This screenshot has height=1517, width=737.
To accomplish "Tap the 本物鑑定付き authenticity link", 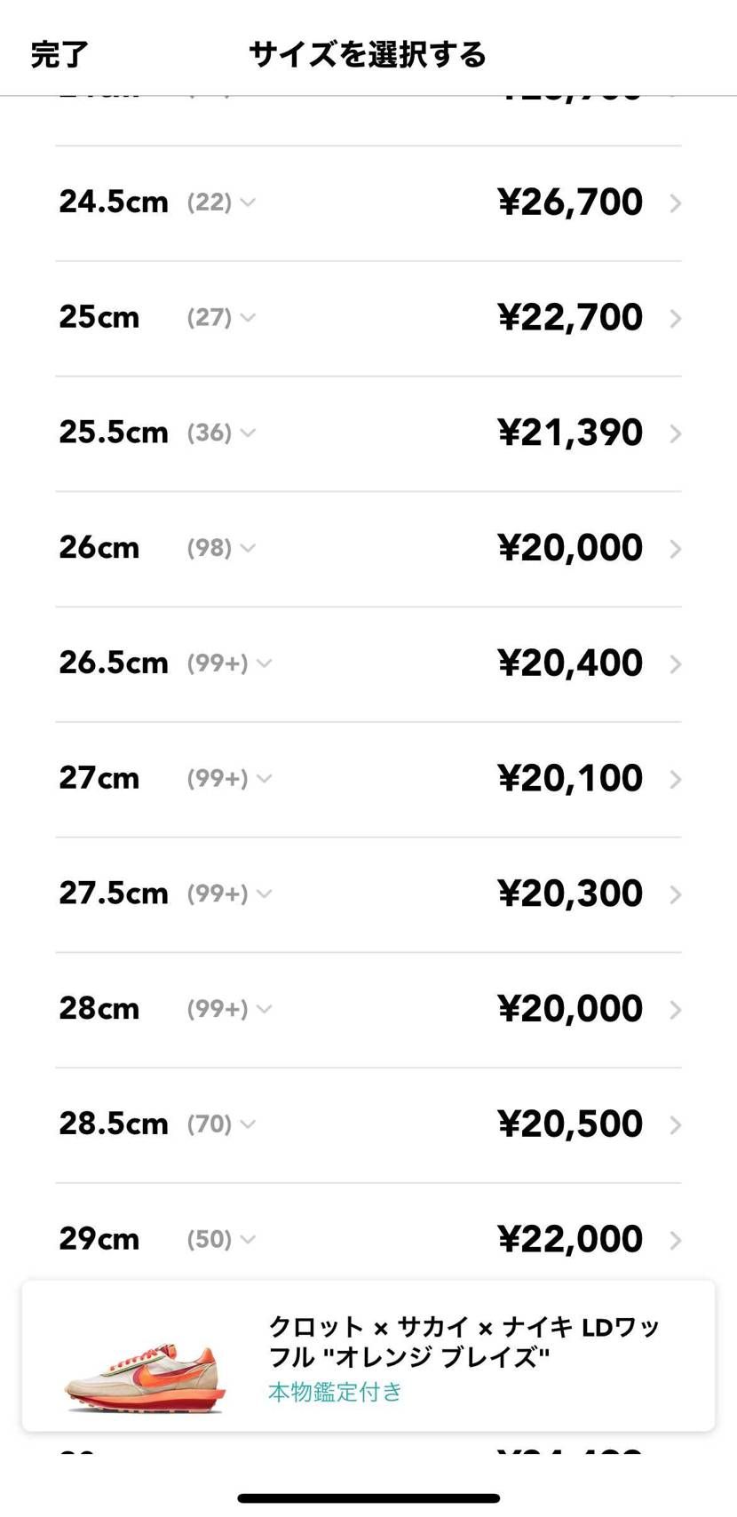I will (x=335, y=1392).
